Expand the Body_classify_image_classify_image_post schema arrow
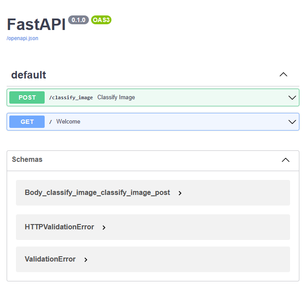 180,193
